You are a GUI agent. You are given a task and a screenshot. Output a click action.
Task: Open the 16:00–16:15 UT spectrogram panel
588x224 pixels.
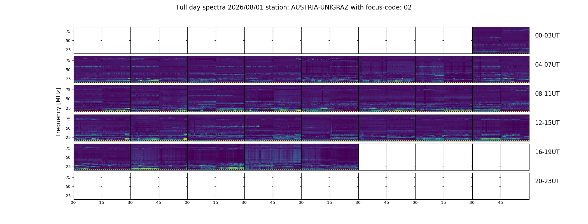pos(88,157)
